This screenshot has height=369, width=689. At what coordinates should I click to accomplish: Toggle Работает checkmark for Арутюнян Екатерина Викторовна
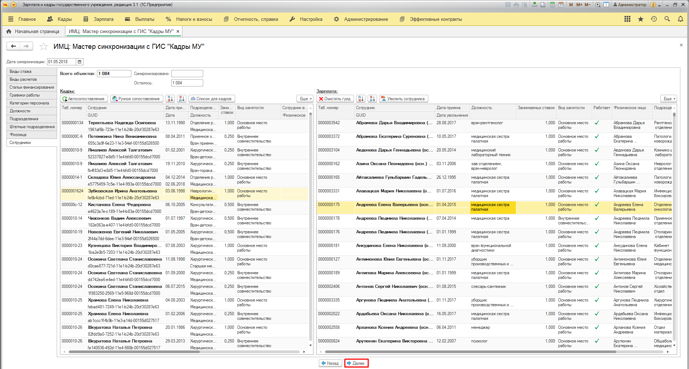click(597, 341)
